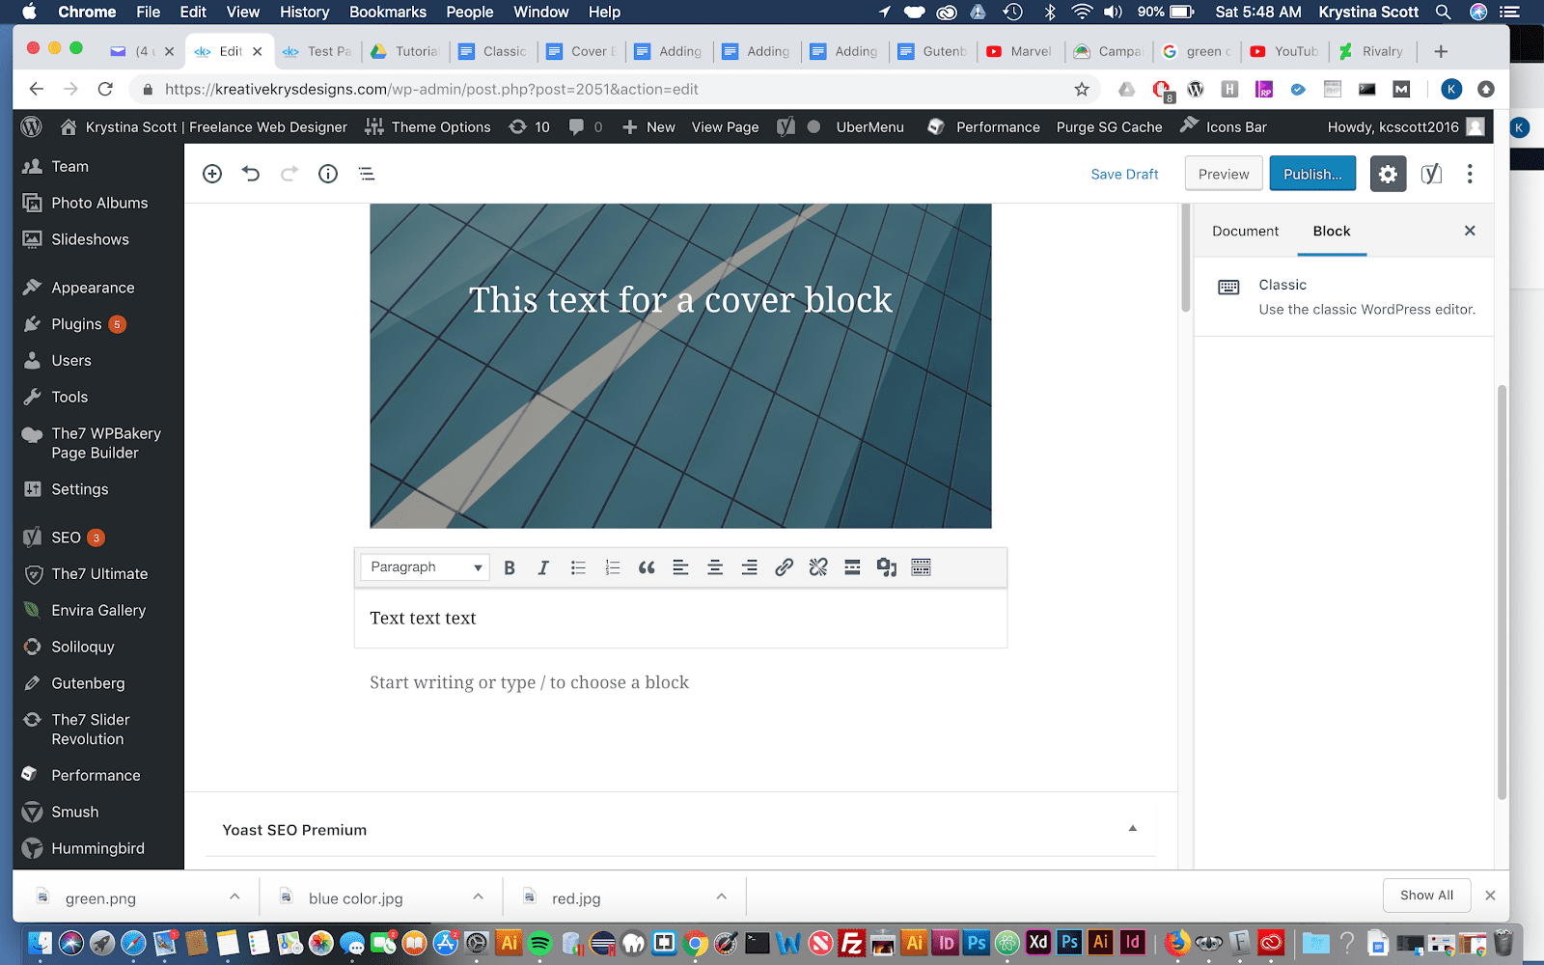The height and width of the screenshot is (965, 1544).
Task: Publish the post
Action: (1311, 174)
